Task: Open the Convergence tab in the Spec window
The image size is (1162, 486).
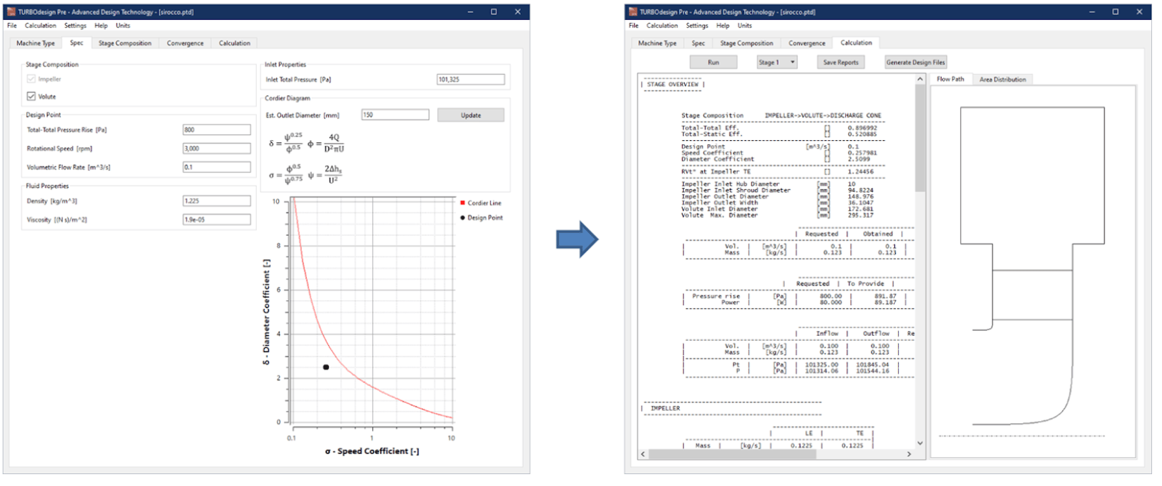Action: (x=185, y=44)
